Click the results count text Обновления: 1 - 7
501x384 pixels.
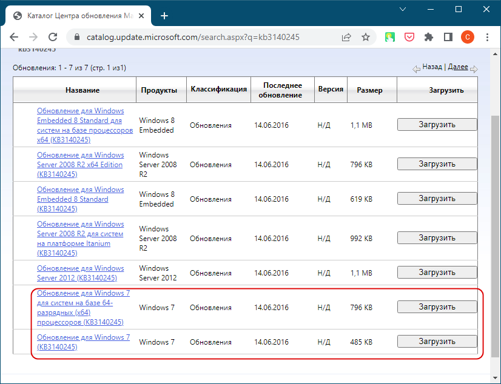69,68
